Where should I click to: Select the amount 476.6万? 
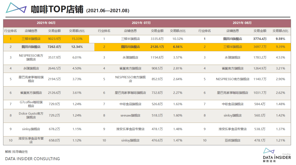[x=157, y=140]
